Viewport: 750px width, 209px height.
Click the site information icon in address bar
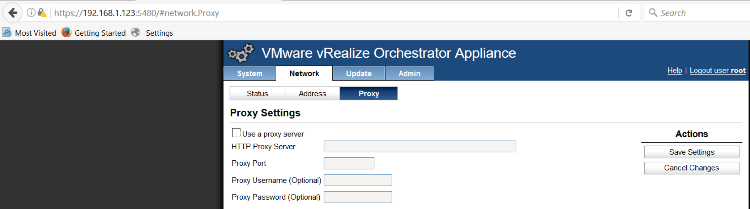point(31,13)
